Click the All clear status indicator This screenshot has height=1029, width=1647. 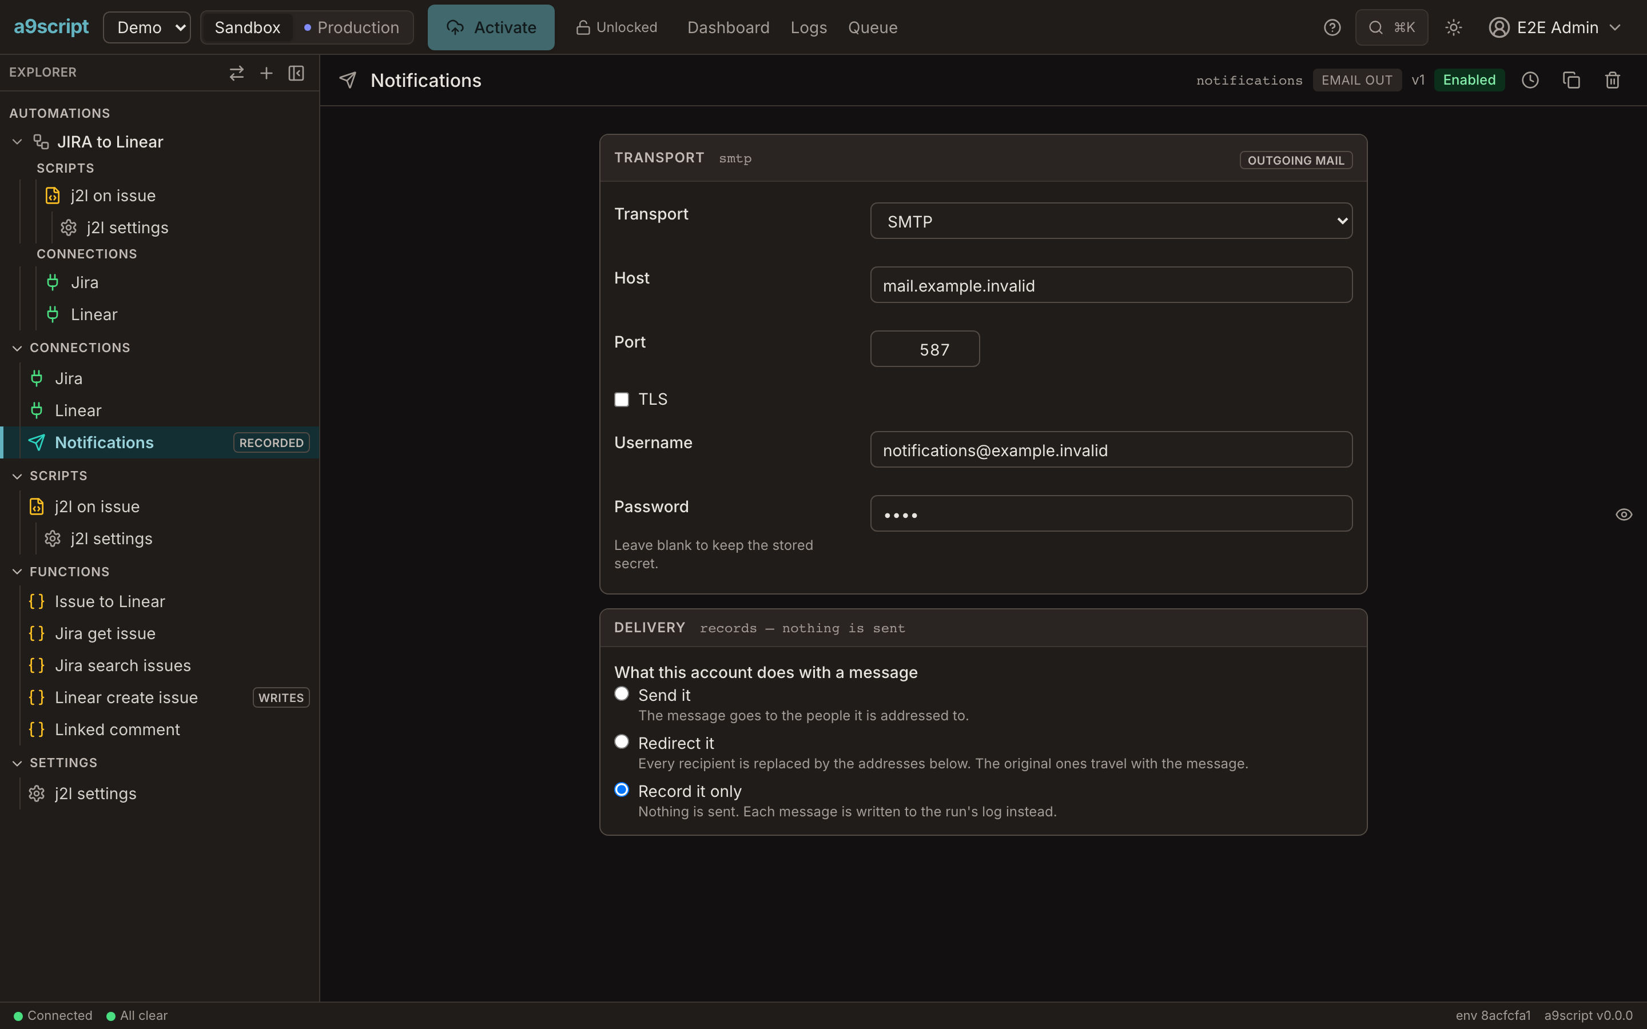[137, 1015]
